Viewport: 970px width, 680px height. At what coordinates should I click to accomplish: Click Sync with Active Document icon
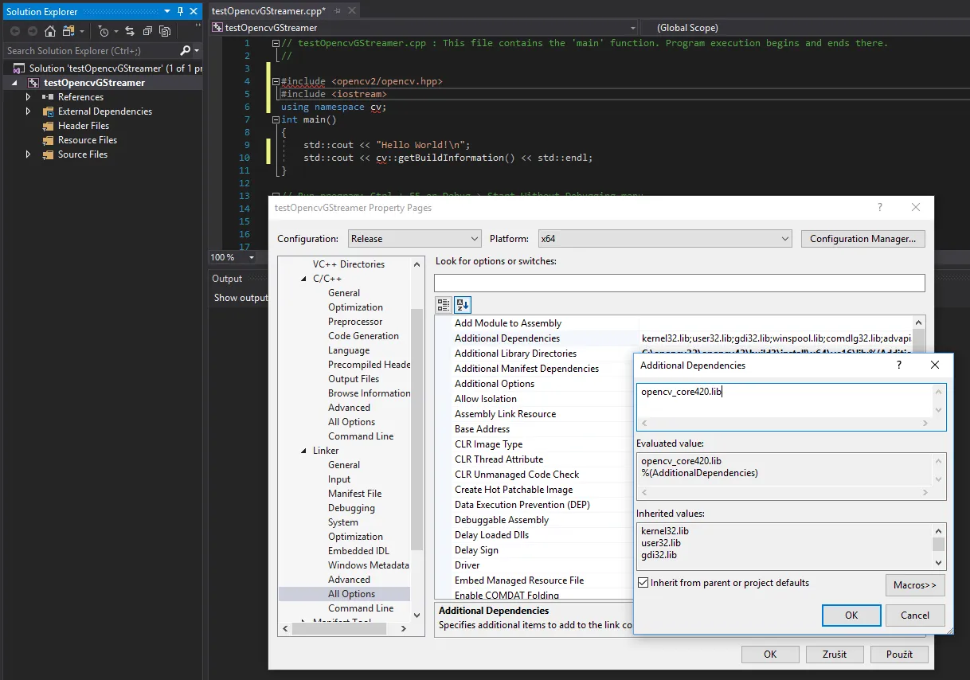tap(130, 31)
